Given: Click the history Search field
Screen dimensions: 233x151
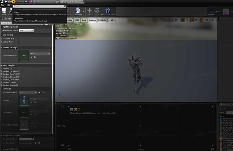Looking at the screenshot, I should click(x=40, y=6).
